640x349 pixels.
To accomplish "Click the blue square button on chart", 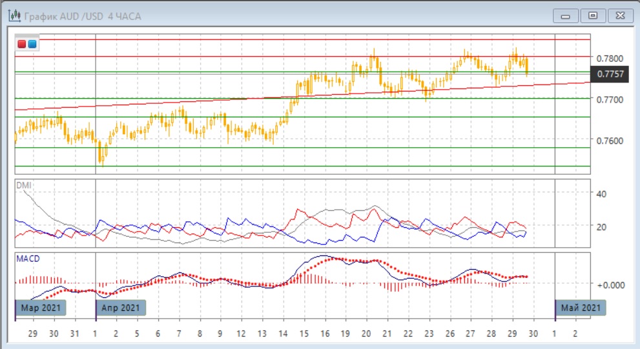I will pyautogui.click(x=32, y=44).
